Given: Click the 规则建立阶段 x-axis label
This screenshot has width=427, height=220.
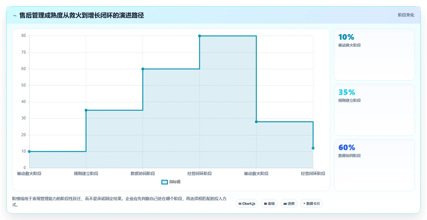Looking at the screenshot, I should coord(86,174).
